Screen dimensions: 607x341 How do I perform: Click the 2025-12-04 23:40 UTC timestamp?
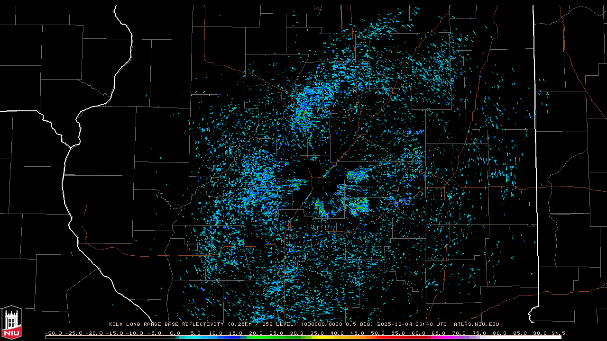tap(412, 324)
